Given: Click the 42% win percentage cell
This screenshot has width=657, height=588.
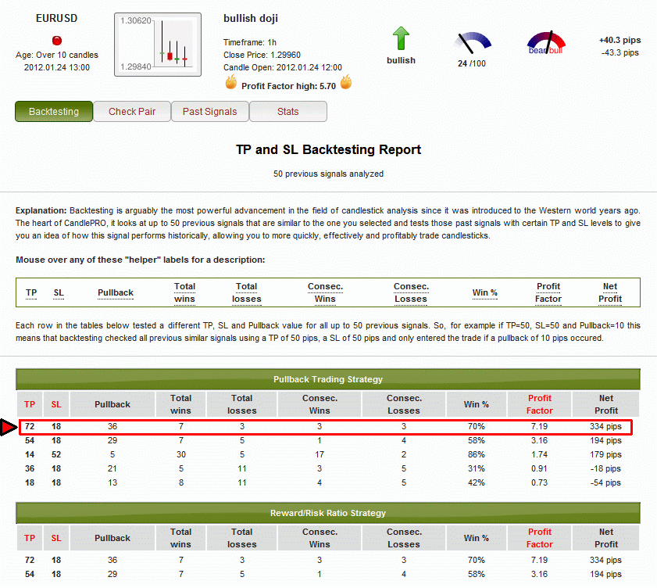Looking at the screenshot, I should pyautogui.click(x=477, y=482).
